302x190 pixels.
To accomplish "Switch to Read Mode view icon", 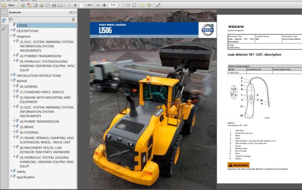I will pyautogui.click(x=158, y=5).
